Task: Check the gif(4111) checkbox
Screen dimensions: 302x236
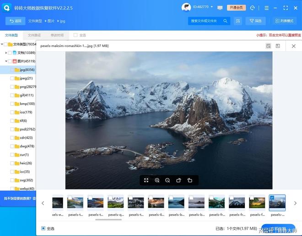Action: (x=12, y=95)
